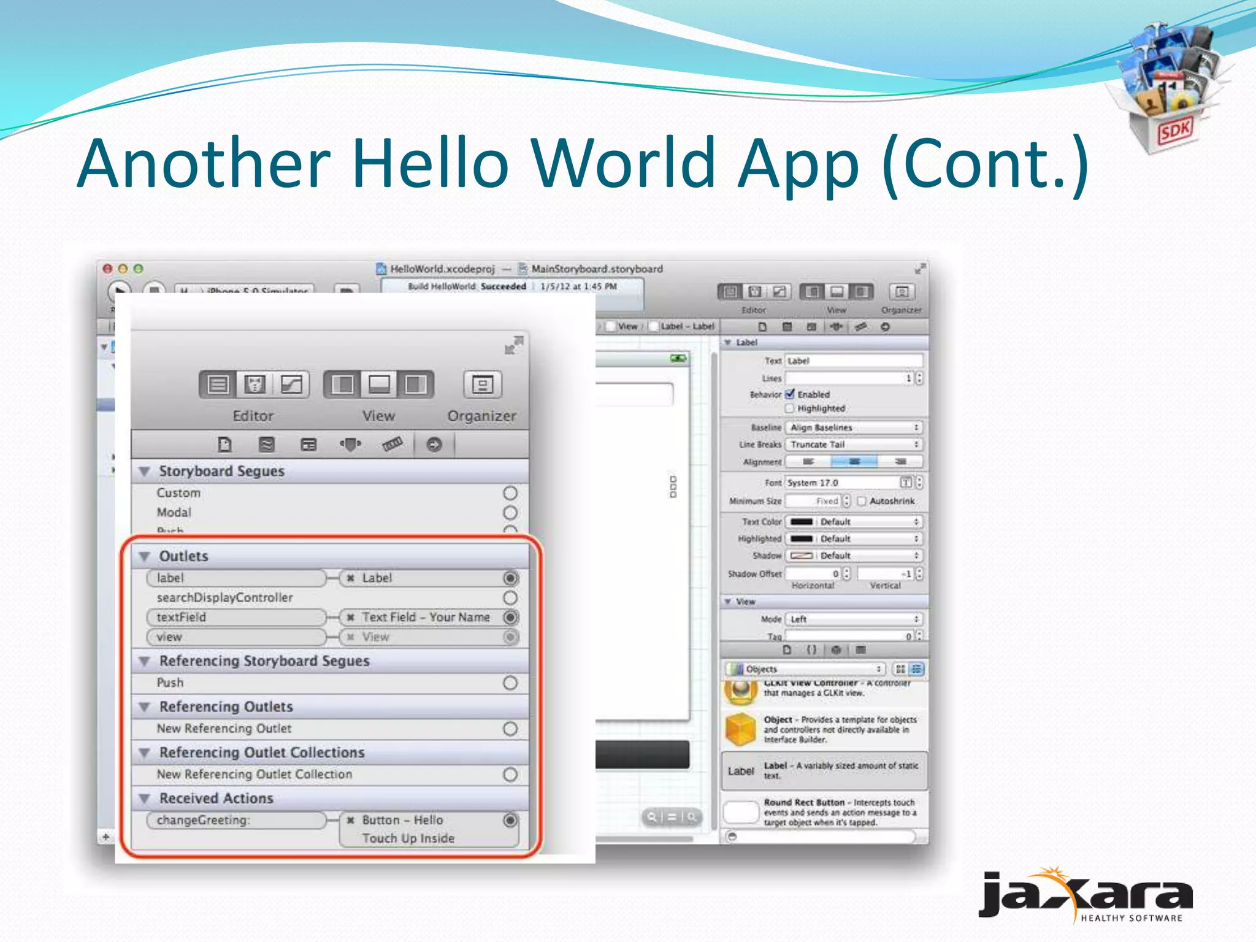Select the Label item in the library
The height and width of the screenshot is (942, 1256).
tap(824, 771)
